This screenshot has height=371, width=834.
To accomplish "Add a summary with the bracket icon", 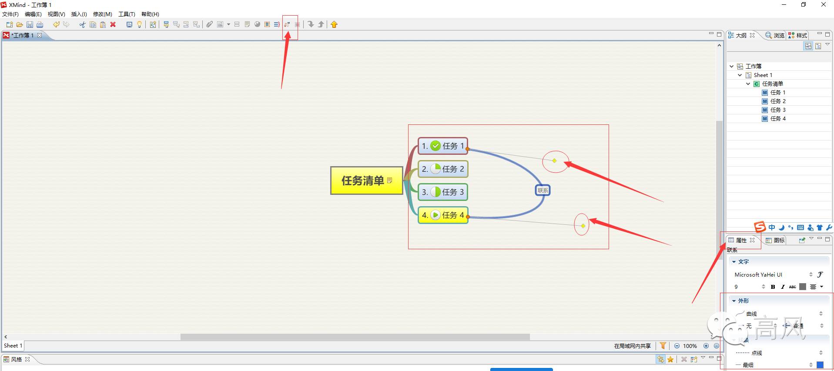I will pos(277,24).
